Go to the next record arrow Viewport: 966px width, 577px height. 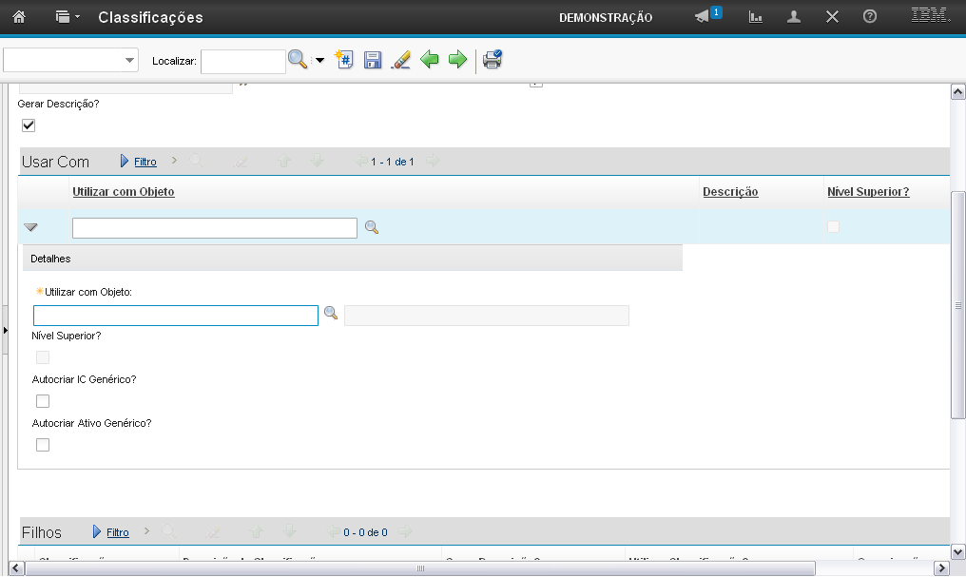[457, 60]
